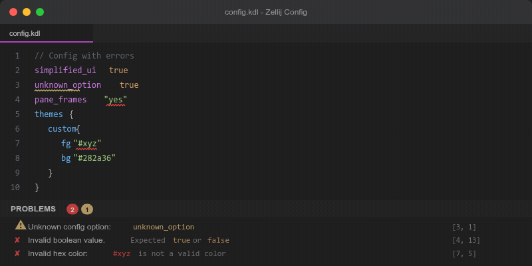This screenshot has width=532, height=266.
Task: Open the config.kdl tab
Action: point(47,33)
